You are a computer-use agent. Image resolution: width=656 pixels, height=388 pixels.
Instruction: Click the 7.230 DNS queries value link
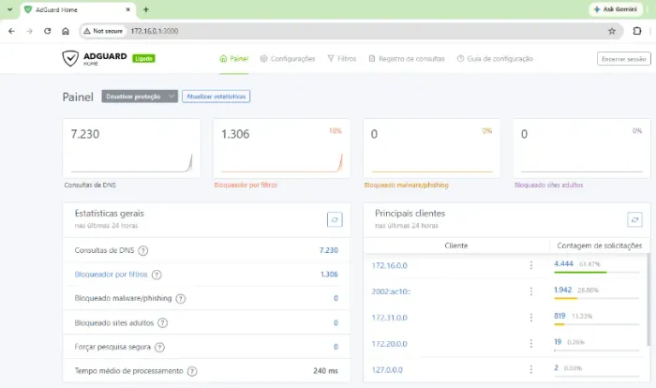328,250
